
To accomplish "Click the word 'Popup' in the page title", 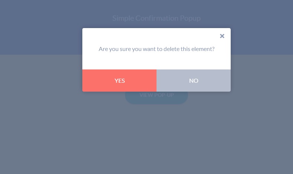I will click(x=191, y=18).
